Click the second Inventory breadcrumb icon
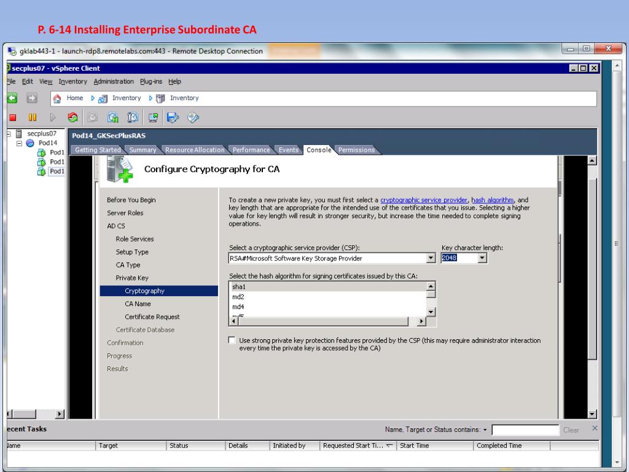Image resolution: width=629 pixels, height=472 pixels. click(x=160, y=98)
